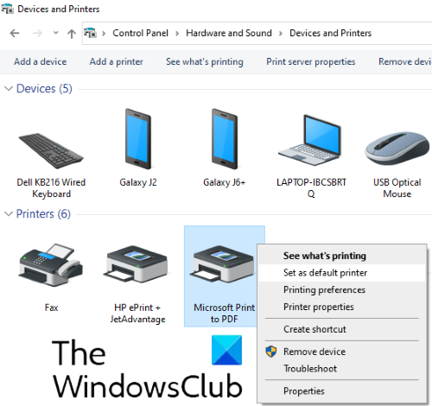
Task: Choose Troubleshoot in the context menu
Action: (310, 368)
